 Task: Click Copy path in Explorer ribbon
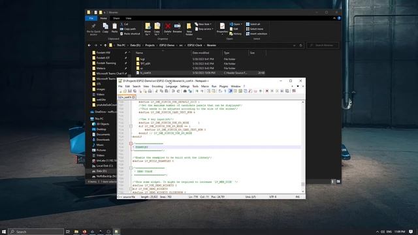(128, 29)
